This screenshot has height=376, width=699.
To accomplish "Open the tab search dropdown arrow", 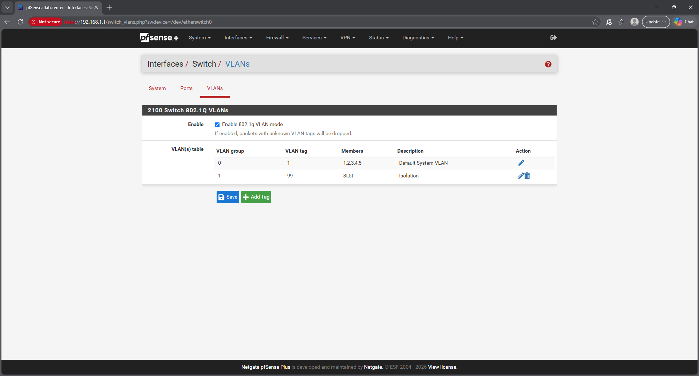I will tap(7, 7).
